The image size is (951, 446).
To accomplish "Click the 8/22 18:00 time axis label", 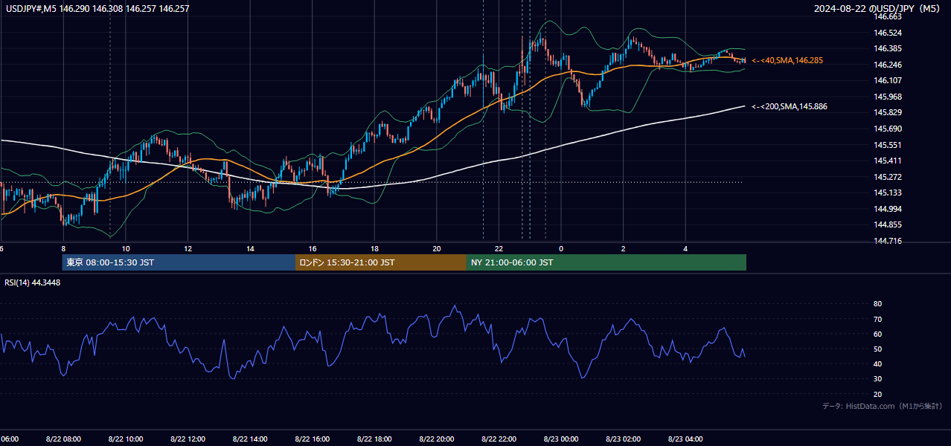I will click(x=374, y=439).
